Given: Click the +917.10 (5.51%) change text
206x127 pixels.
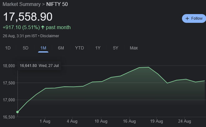Looking at the screenshot, I should [x=21, y=28].
